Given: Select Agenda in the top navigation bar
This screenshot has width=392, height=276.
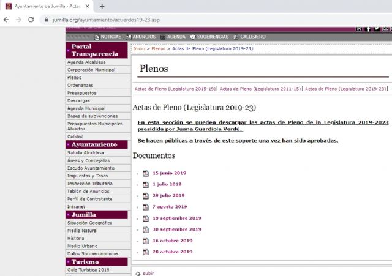Looking at the screenshot, I should pyautogui.click(x=176, y=37).
